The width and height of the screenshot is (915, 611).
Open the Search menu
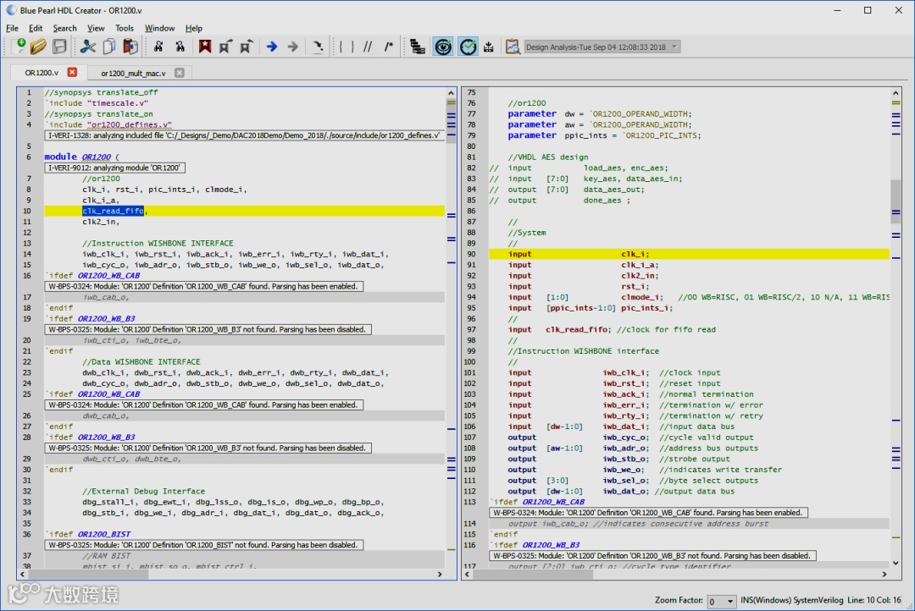[x=64, y=28]
